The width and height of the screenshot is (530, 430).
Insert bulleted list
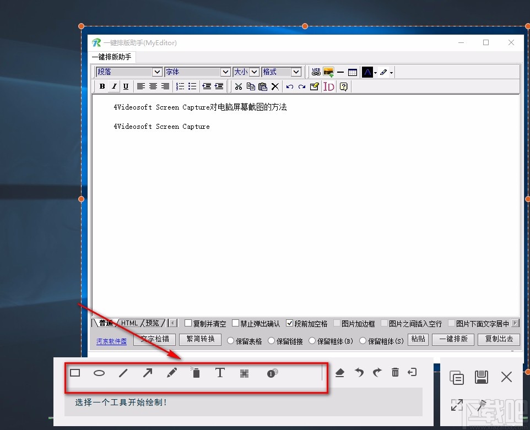(192, 86)
